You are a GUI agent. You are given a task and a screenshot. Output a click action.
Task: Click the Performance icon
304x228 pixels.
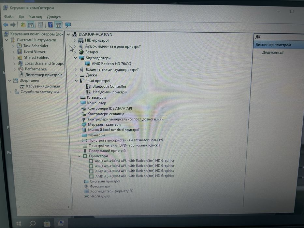point(21,69)
